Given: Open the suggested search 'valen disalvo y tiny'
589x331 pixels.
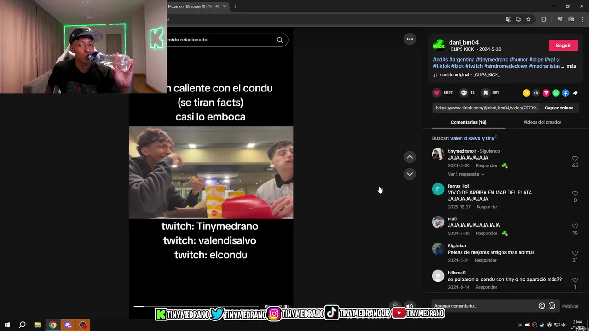Looking at the screenshot, I should [474, 138].
